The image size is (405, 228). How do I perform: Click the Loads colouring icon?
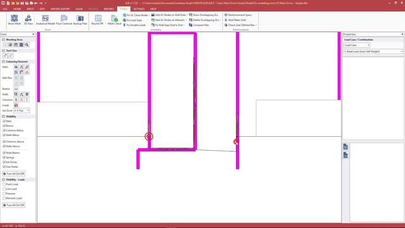(x=16, y=105)
